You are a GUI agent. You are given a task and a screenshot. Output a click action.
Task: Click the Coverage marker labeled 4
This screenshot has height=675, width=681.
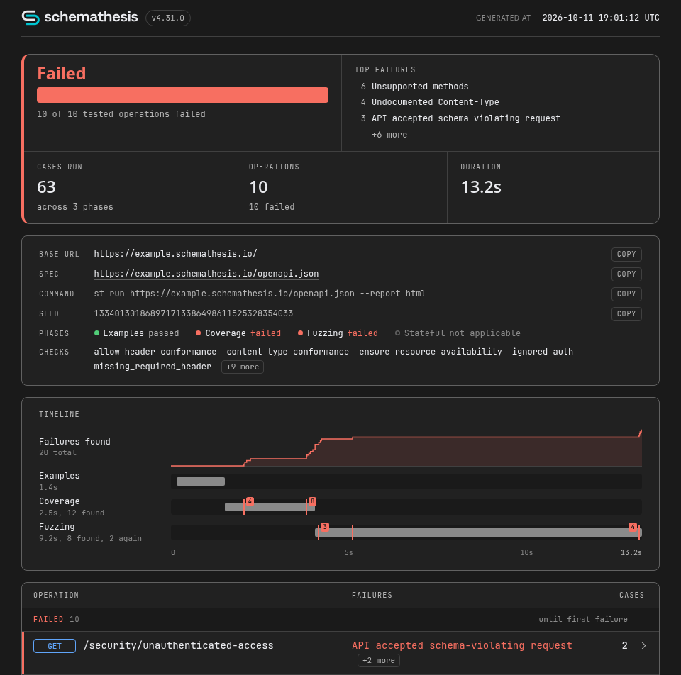[x=250, y=501]
